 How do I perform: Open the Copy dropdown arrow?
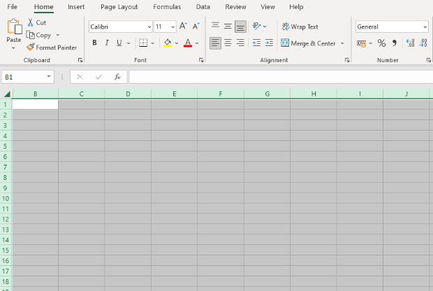pyautogui.click(x=58, y=35)
